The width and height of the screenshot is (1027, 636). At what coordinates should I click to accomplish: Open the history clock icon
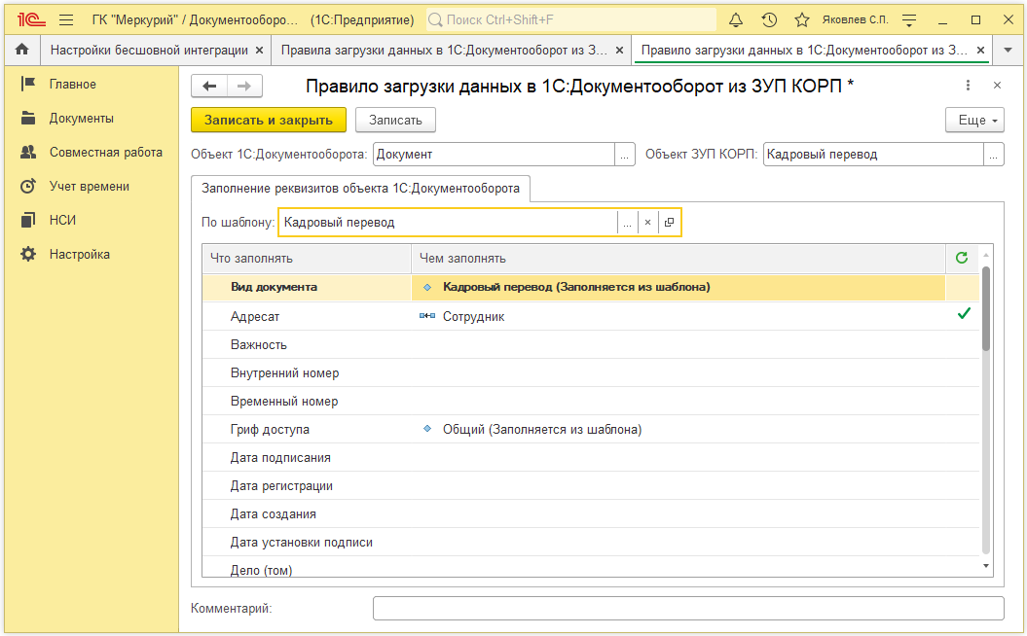pos(769,19)
